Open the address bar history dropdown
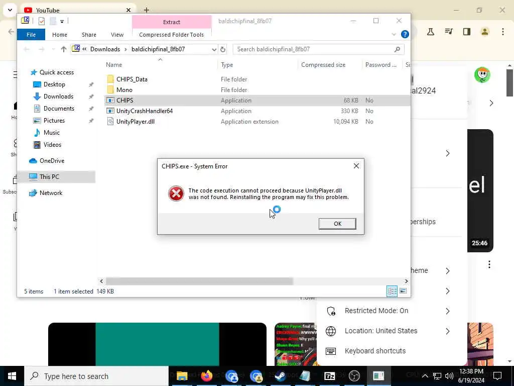514x386 pixels. (214, 50)
